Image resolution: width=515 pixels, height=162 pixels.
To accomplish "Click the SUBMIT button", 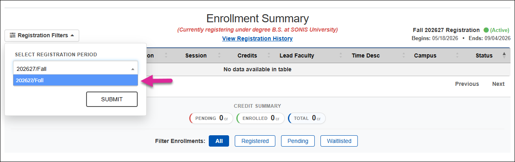I will (112, 99).
